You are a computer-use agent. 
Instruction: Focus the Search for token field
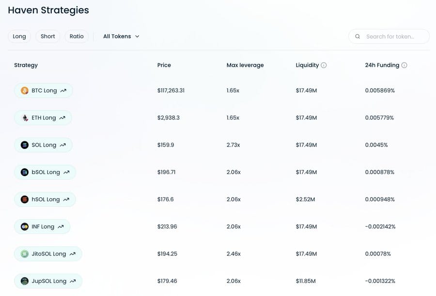coord(389,36)
